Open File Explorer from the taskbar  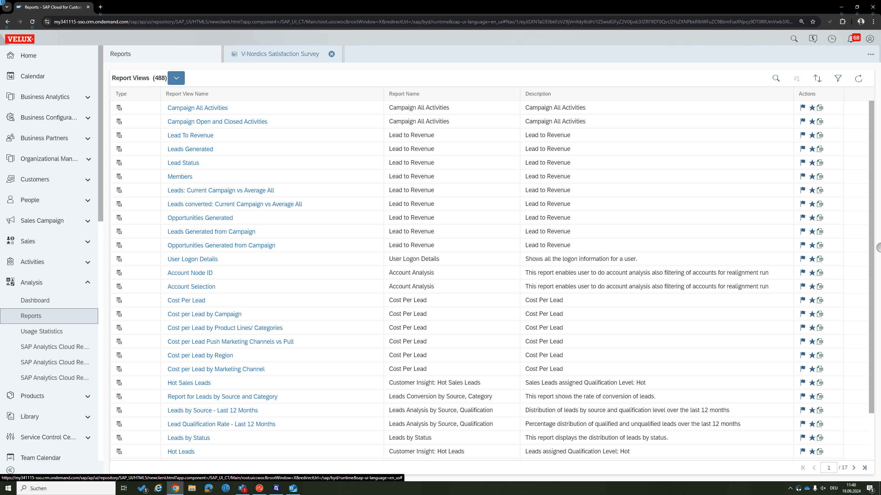[192, 488]
